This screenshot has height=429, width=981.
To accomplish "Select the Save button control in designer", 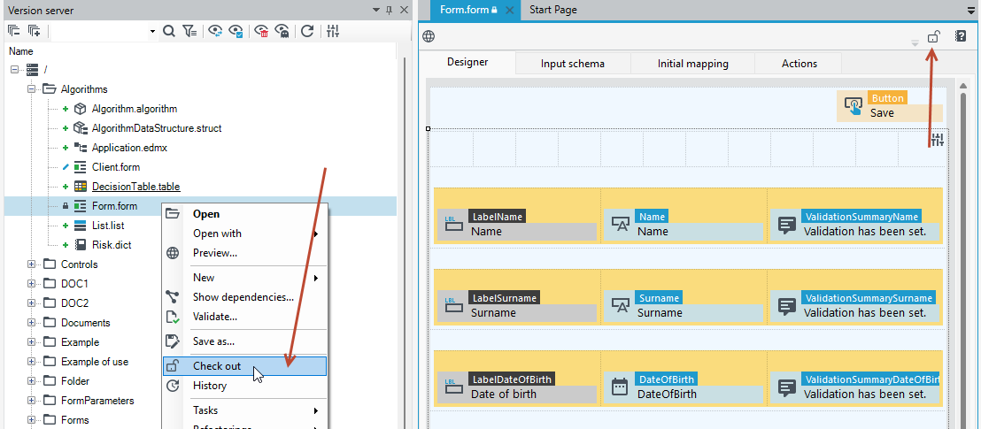I will point(890,106).
